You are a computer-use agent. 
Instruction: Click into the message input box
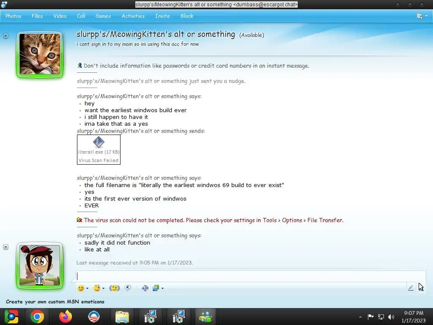(x=250, y=276)
